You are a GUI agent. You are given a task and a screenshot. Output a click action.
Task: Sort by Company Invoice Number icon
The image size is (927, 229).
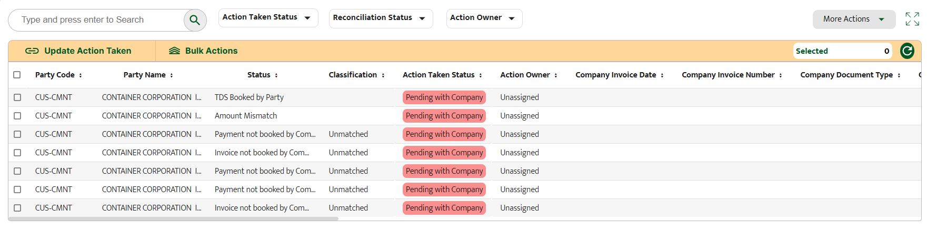tap(781, 75)
